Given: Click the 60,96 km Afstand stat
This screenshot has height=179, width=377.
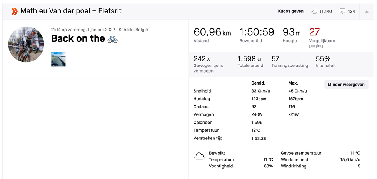Looking at the screenshot, I should tap(212, 35).
